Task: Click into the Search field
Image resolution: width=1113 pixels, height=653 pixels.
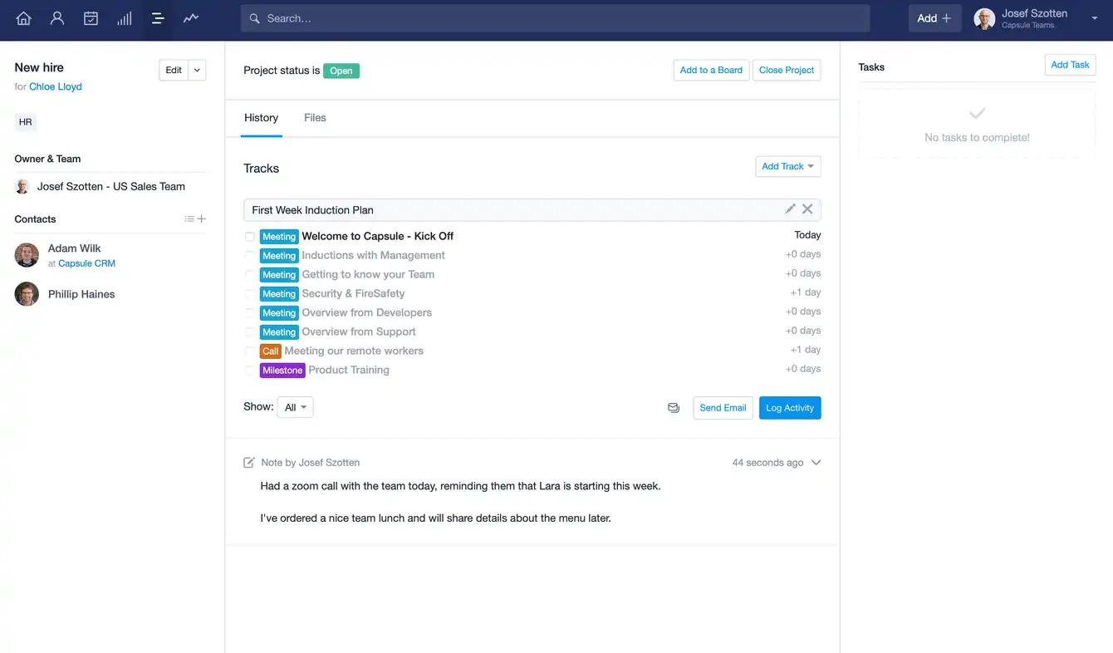Action: tap(555, 18)
